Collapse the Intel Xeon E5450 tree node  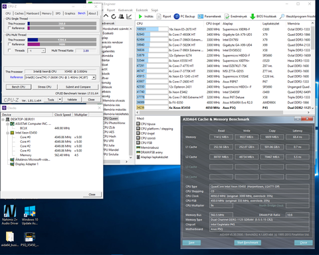tap(7, 133)
